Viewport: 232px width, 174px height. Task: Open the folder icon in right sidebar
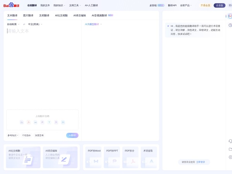click(230, 149)
